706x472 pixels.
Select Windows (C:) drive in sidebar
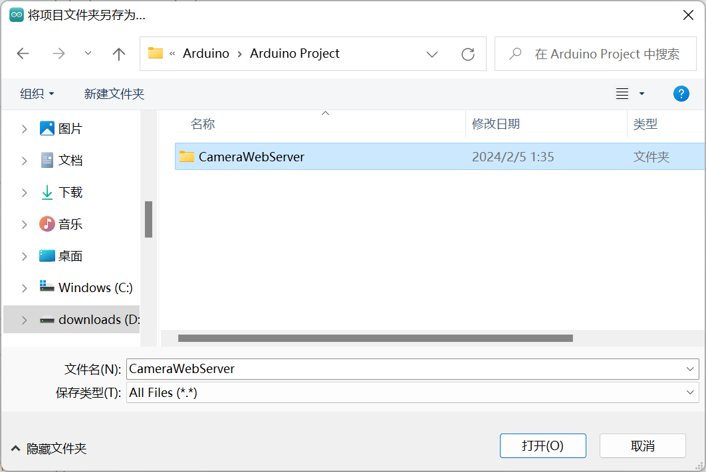point(86,287)
